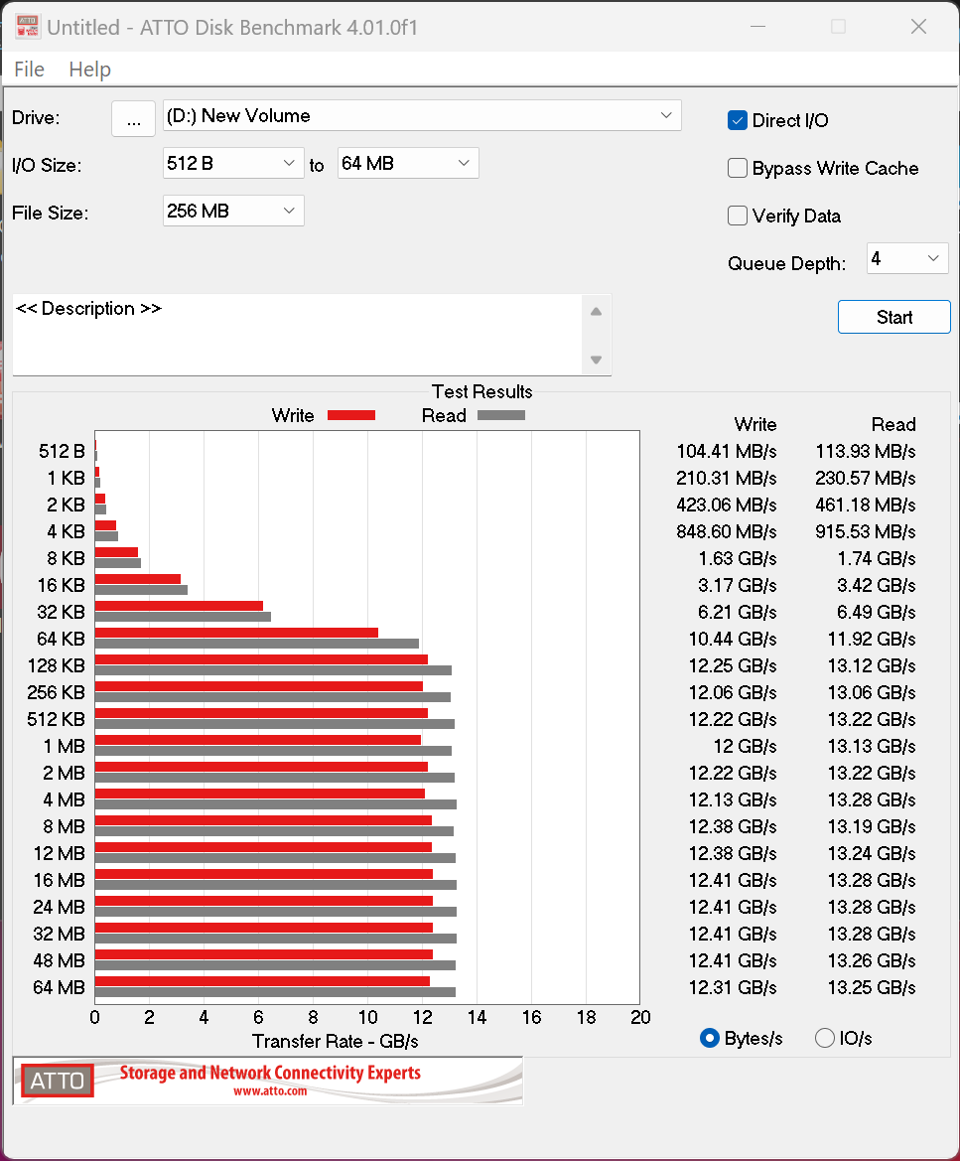Expand the 512 B minimum I/O size dropdown
The image size is (960, 1161).
(232, 164)
